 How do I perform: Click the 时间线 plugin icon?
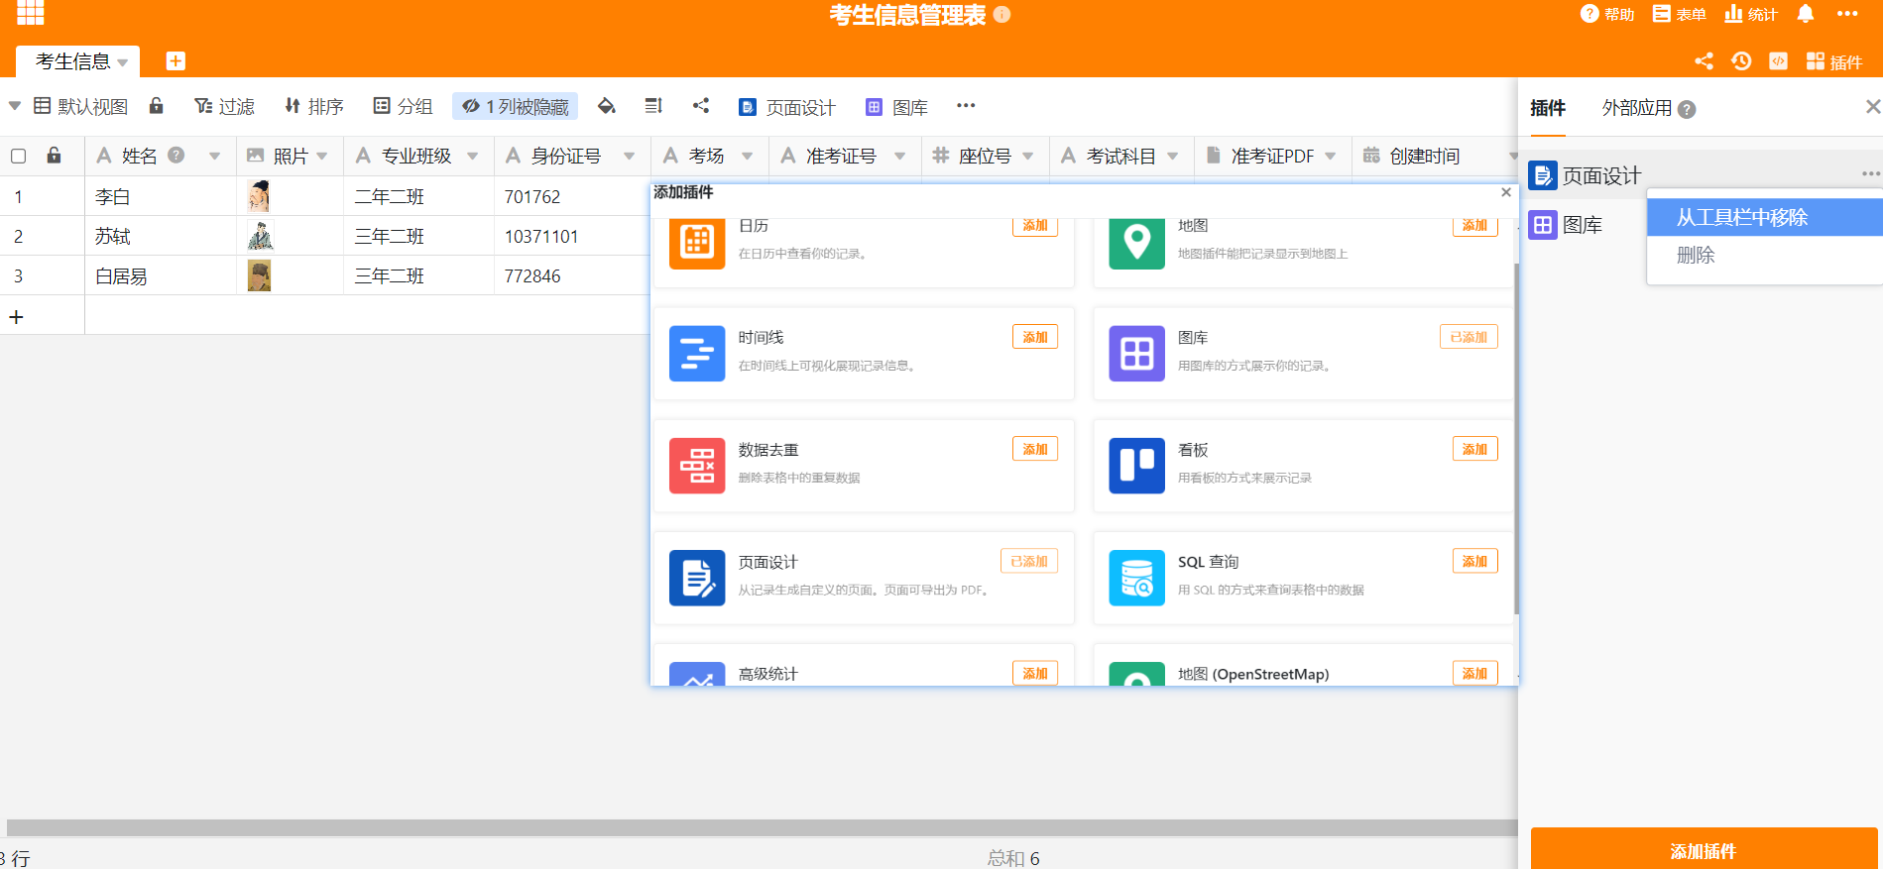point(697,354)
